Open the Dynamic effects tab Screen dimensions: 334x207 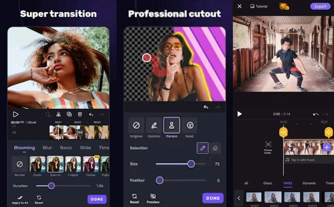coord(309,183)
